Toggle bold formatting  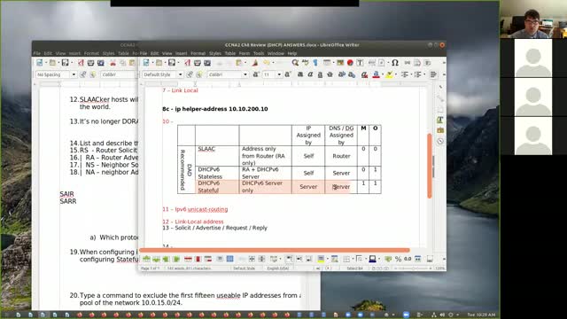click(300, 74)
